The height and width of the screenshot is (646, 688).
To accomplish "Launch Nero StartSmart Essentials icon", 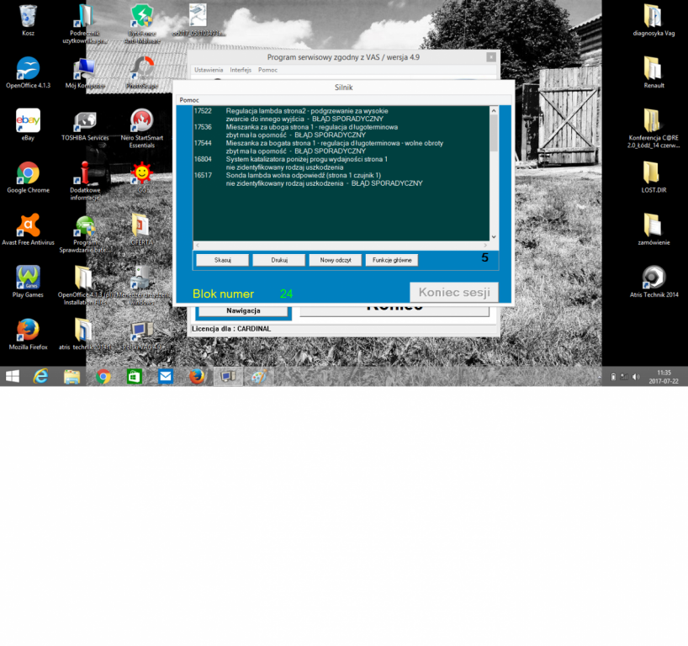I will 142,128.
